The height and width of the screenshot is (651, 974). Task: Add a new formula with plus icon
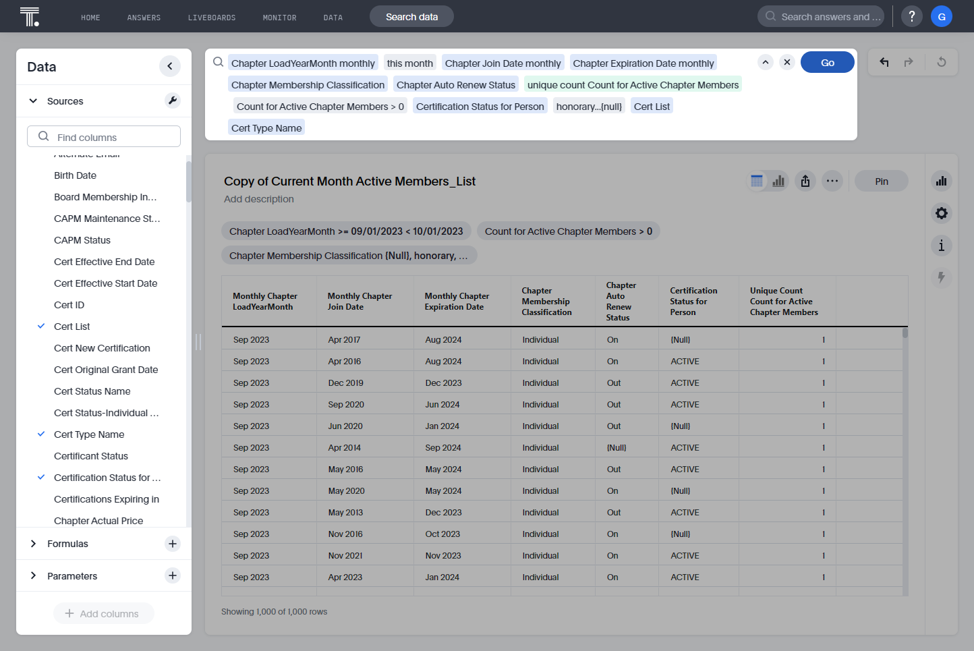click(x=173, y=544)
